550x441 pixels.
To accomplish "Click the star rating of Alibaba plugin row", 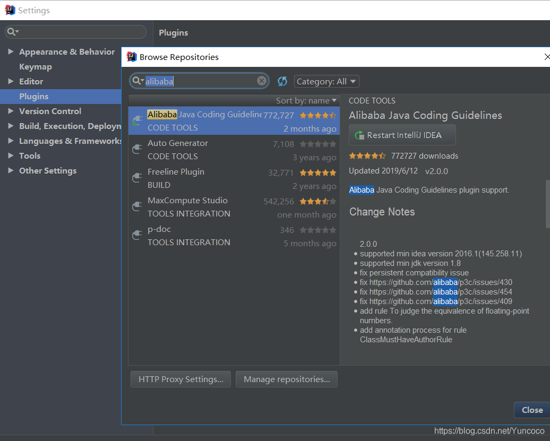I will point(318,115).
